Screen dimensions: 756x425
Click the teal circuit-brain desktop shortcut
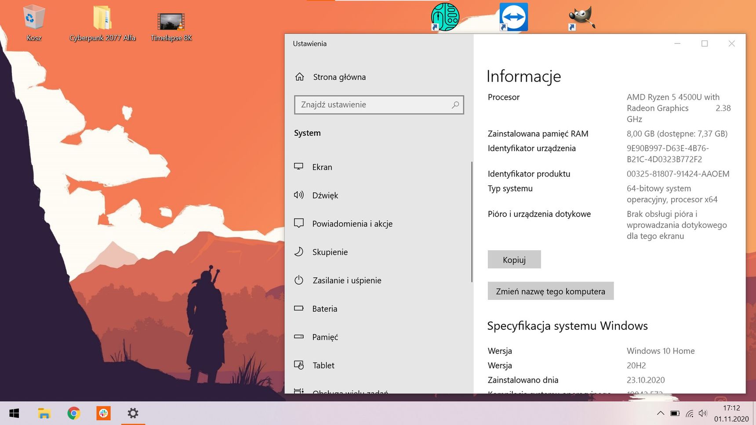(x=445, y=17)
